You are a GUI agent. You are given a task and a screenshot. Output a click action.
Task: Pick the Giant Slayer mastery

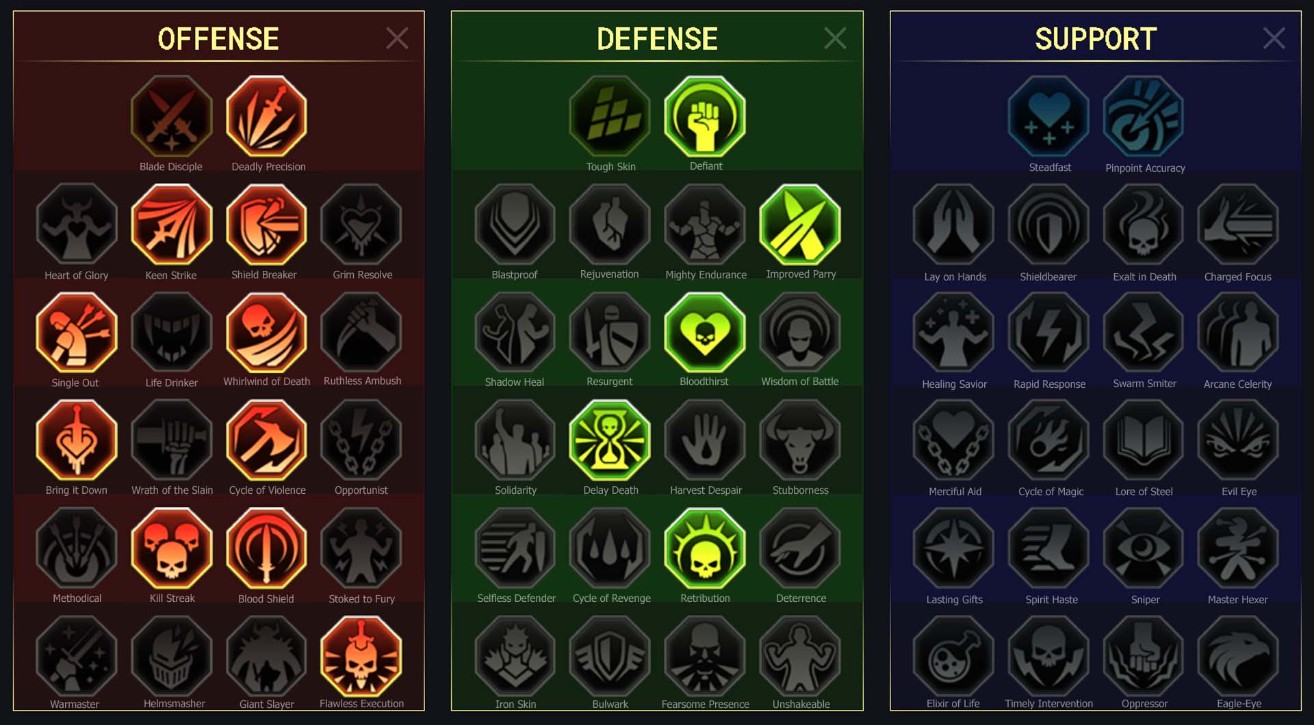click(x=267, y=656)
